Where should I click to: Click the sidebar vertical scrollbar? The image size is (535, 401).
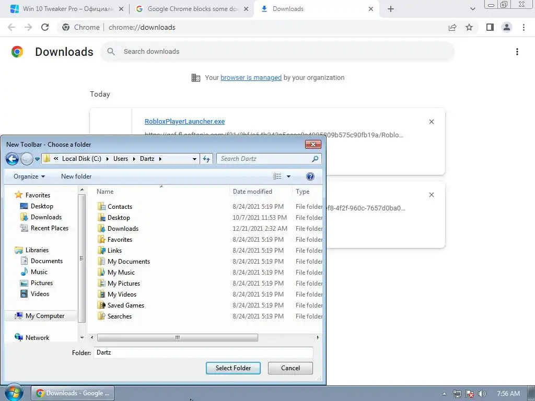82,258
